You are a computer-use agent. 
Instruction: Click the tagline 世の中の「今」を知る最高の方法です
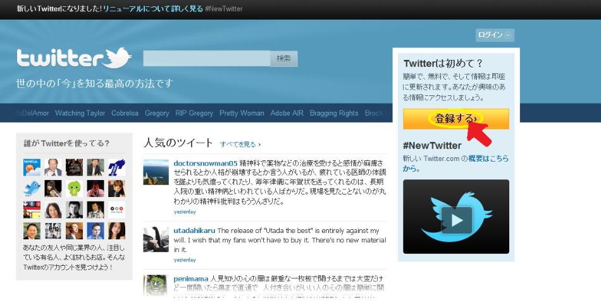click(x=95, y=83)
